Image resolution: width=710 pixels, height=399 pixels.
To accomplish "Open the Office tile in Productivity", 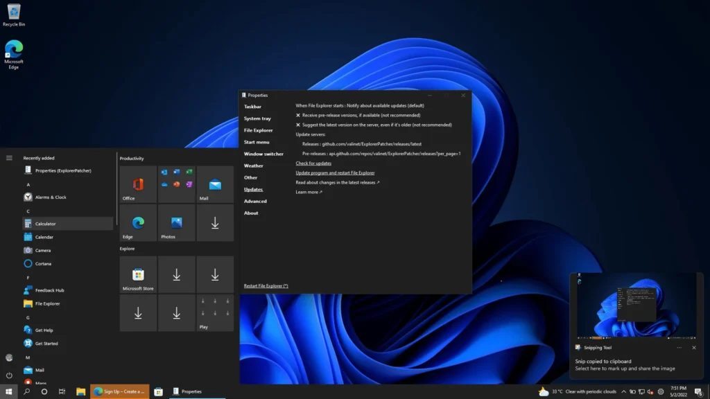I will (x=138, y=184).
